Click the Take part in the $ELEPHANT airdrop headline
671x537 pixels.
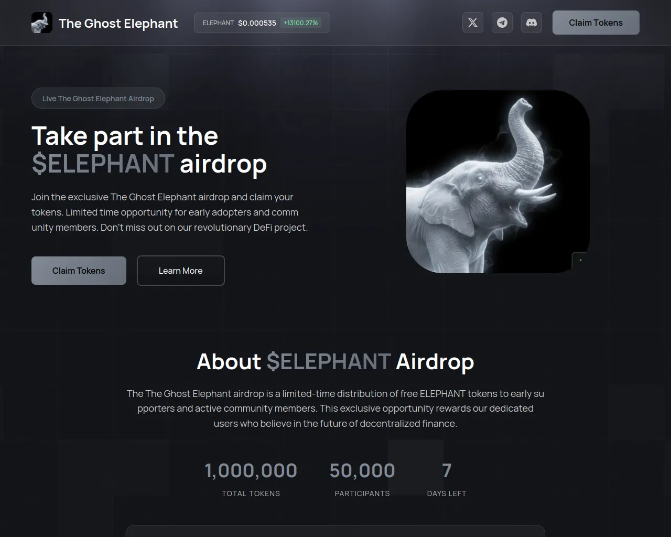point(149,150)
